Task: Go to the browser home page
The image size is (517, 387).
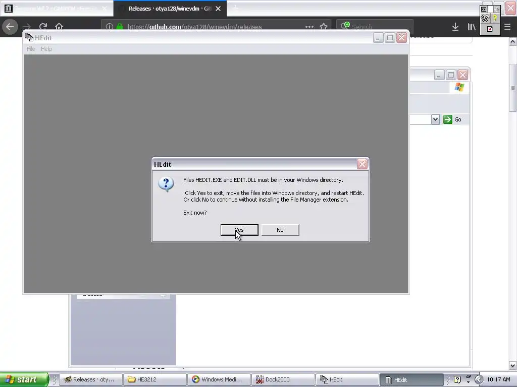Action: [x=59, y=27]
